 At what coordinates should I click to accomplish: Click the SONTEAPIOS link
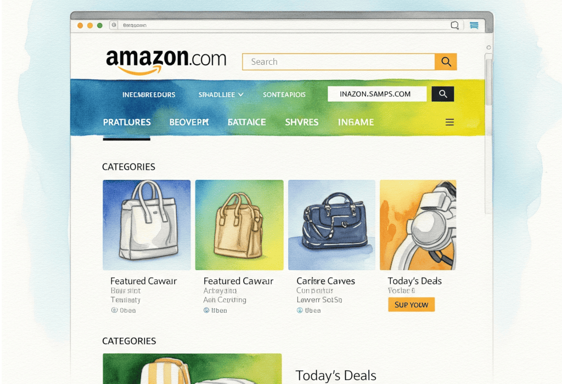284,94
